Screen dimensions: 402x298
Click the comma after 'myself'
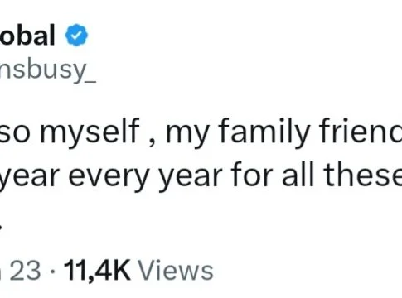[x=152, y=142]
